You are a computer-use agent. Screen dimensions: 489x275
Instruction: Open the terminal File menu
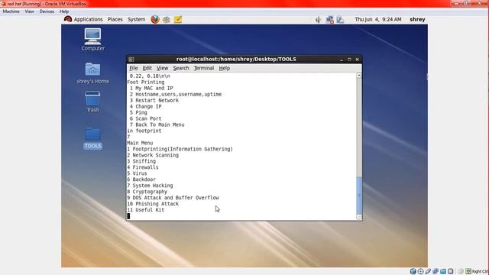point(134,68)
